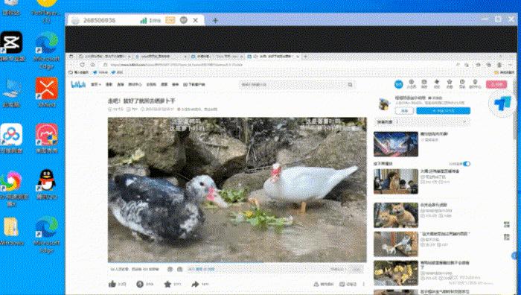Click the bilibili logo in page header
The image size is (521, 295).
tap(78, 84)
